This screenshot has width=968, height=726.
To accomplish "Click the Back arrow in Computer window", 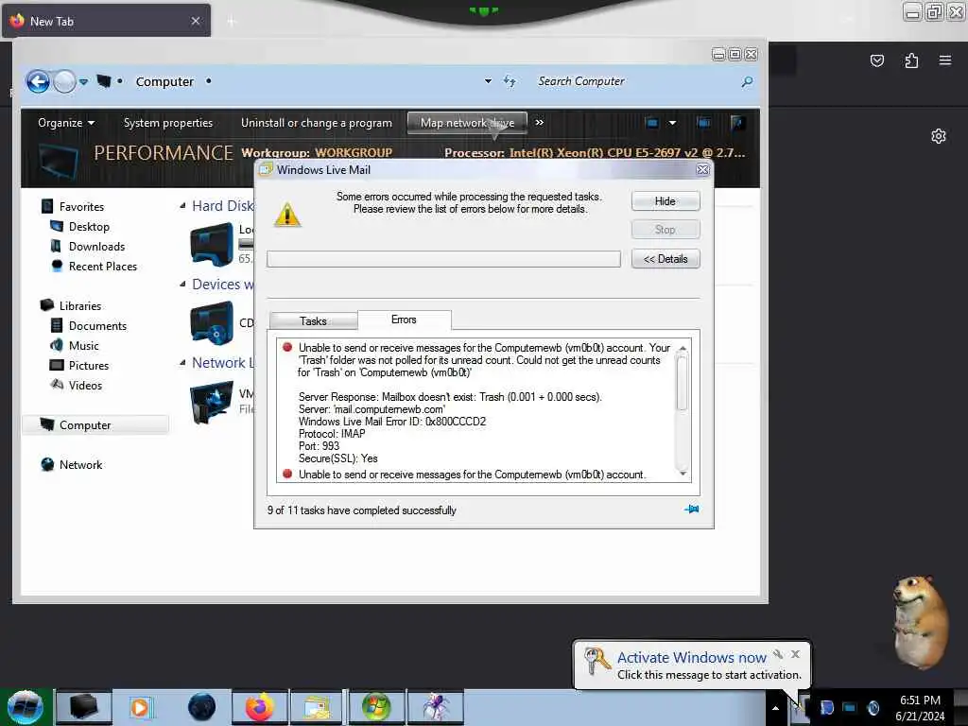I will 38,81.
